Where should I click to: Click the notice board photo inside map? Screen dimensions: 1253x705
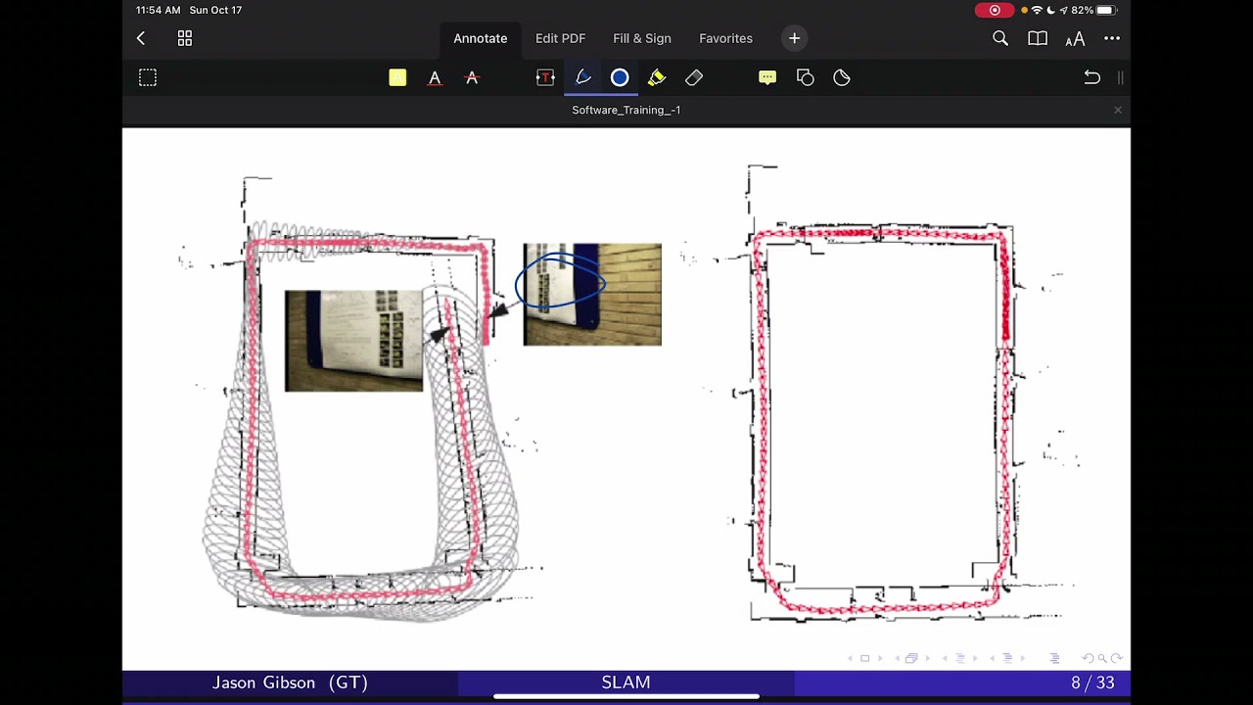click(x=353, y=341)
